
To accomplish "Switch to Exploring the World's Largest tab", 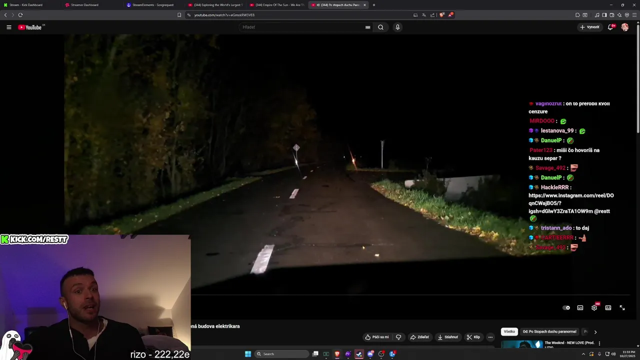I will 215,5.
